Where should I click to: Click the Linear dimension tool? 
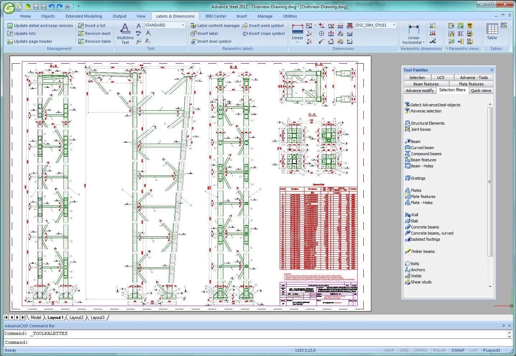tap(297, 32)
